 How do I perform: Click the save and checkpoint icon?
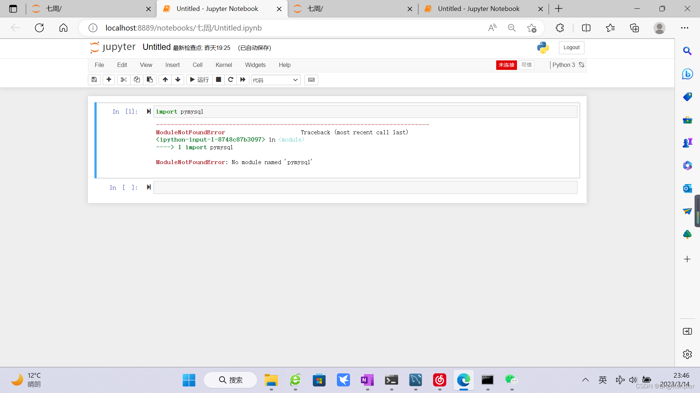tap(94, 80)
